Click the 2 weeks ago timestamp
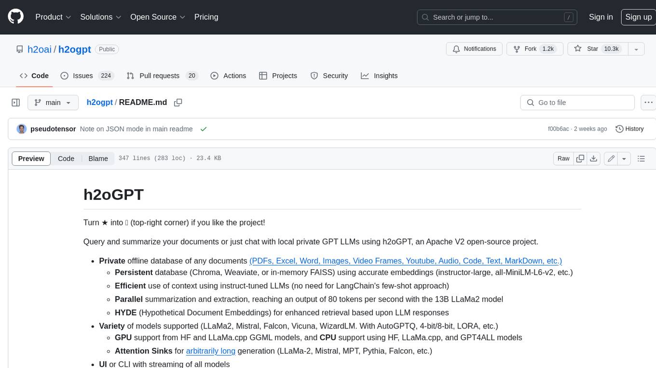The image size is (656, 368). click(x=590, y=129)
